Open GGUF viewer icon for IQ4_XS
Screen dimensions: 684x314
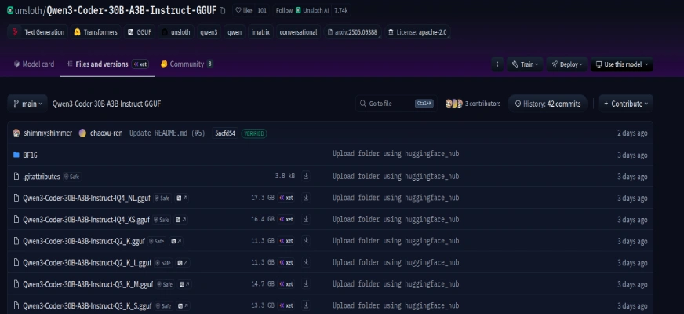[x=180, y=220]
